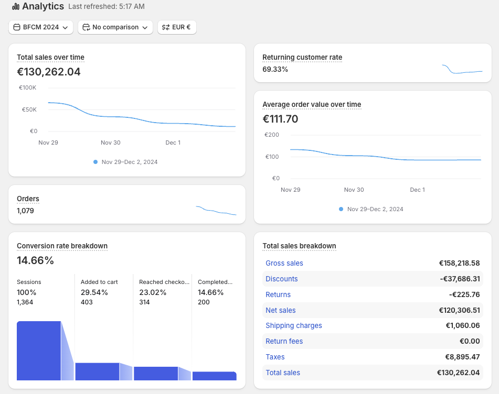Click the comparison calendar icon

86,27
